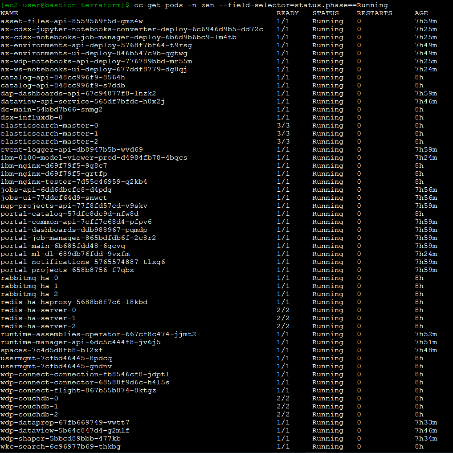Image resolution: width=453 pixels, height=453 pixels.
Task: Click the READY column header
Action: click(x=287, y=13)
